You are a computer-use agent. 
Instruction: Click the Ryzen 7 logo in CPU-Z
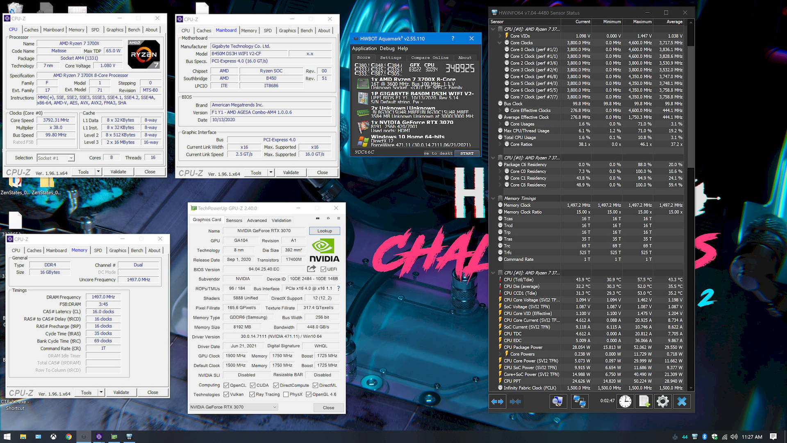click(143, 54)
